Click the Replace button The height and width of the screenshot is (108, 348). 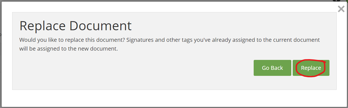pos(311,68)
